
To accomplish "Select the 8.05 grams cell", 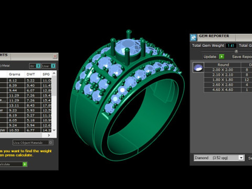I will point(16,120).
